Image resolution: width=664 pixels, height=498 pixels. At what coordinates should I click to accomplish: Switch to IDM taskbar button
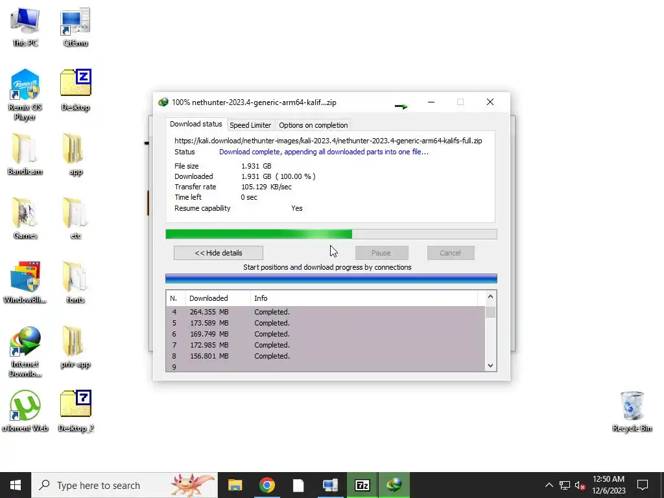[394, 485]
